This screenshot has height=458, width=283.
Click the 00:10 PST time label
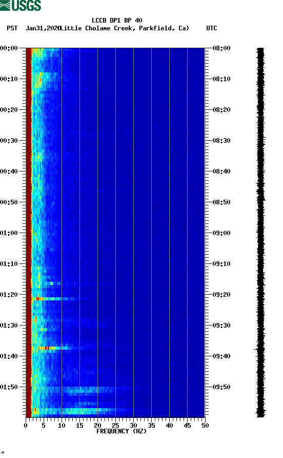click(x=9, y=79)
